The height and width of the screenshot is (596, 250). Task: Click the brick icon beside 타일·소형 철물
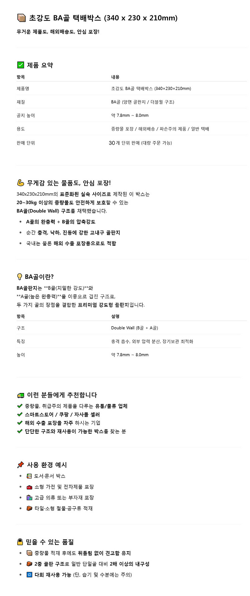[29, 508]
